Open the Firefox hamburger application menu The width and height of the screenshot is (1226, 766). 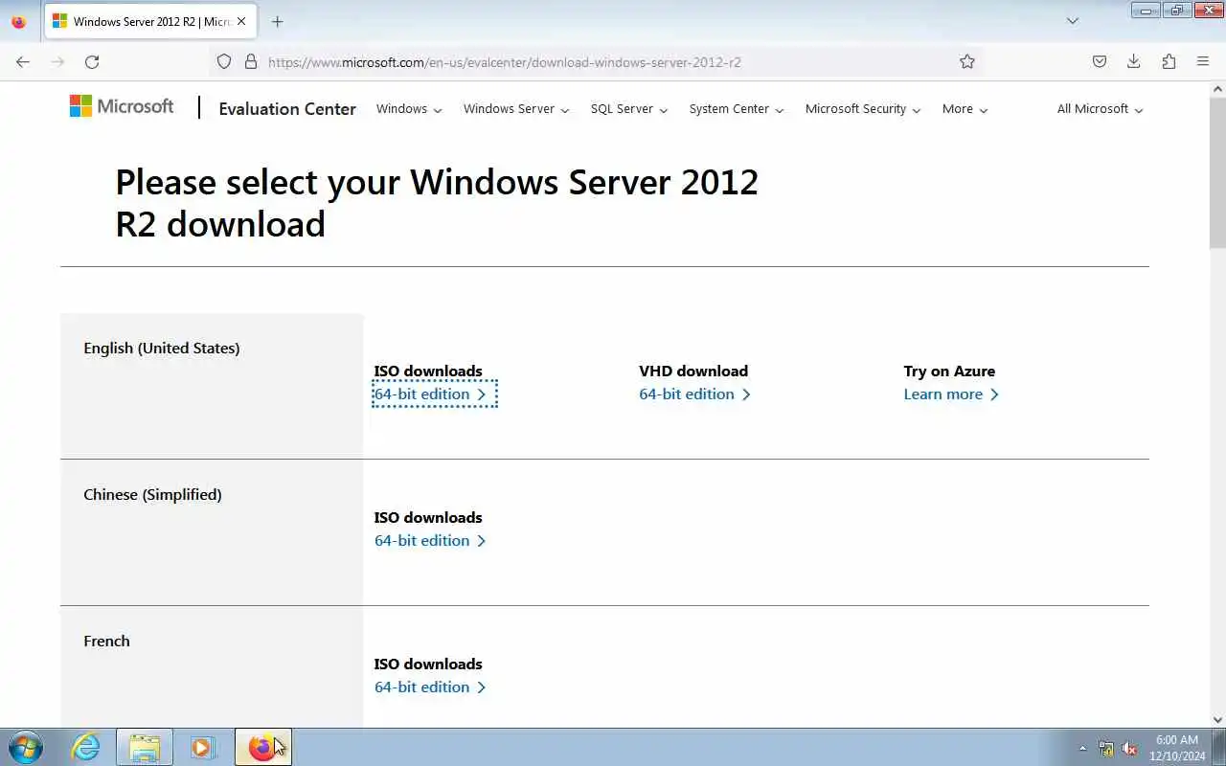click(1203, 61)
